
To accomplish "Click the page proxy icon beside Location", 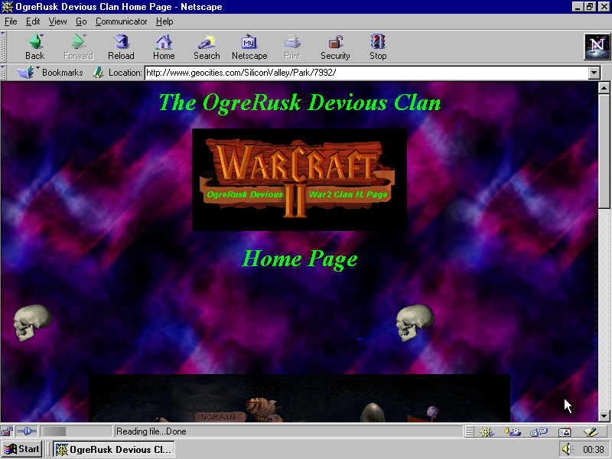I will click(99, 72).
